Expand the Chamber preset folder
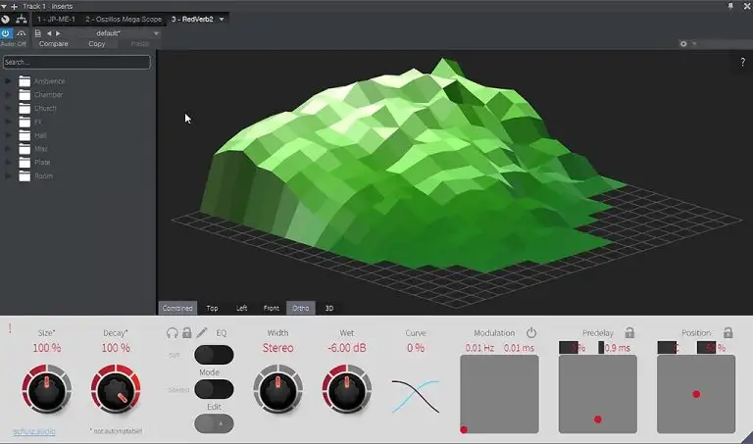Image resolution: width=753 pixels, height=444 pixels. click(x=8, y=94)
